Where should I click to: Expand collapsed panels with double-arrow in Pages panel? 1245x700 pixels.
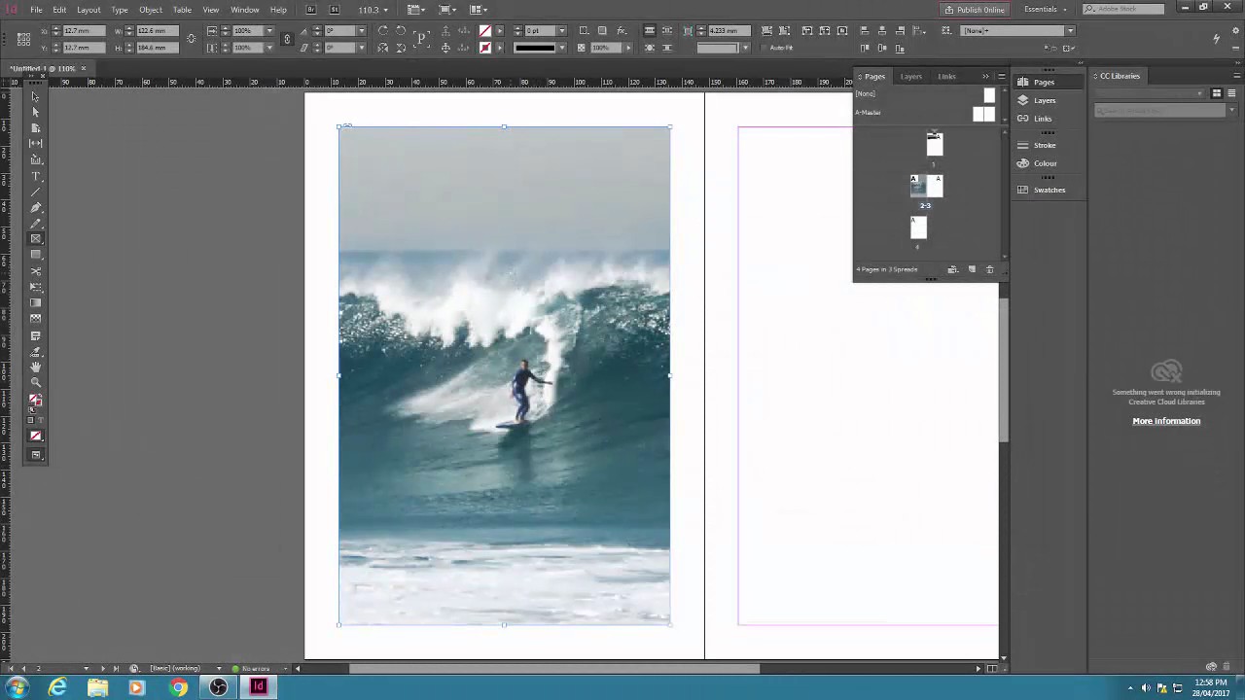click(985, 76)
